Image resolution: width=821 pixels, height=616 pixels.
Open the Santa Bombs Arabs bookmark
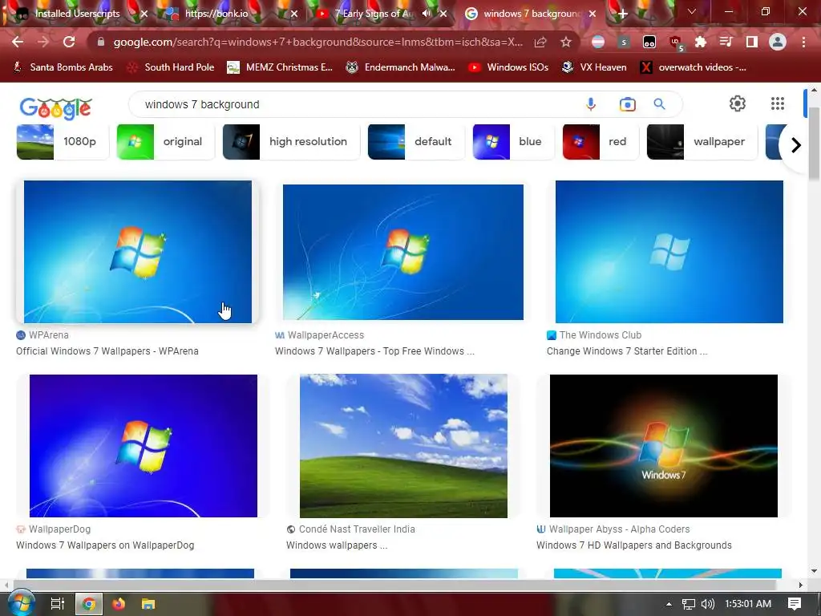[x=63, y=67]
